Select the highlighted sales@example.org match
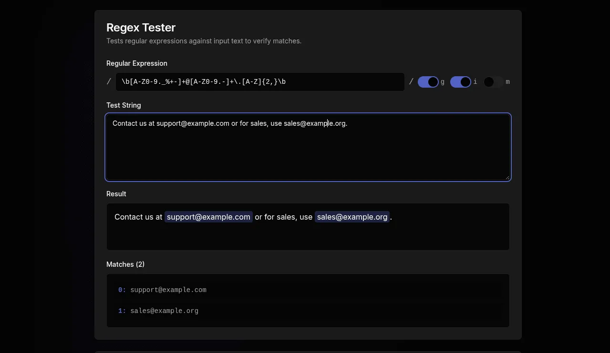Viewport: 610px width, 353px height. tap(352, 217)
